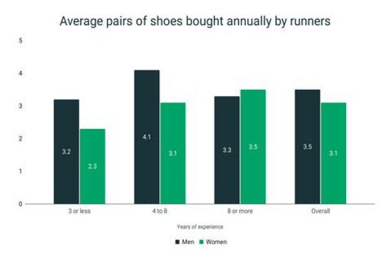The width and height of the screenshot is (387, 258).
Task: Select the "Years of experience" axis title
Action: 200,227
